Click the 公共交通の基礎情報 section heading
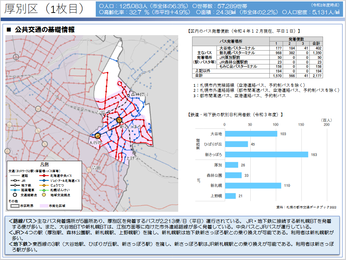Screen dimensions: 346x260 coord(44,30)
